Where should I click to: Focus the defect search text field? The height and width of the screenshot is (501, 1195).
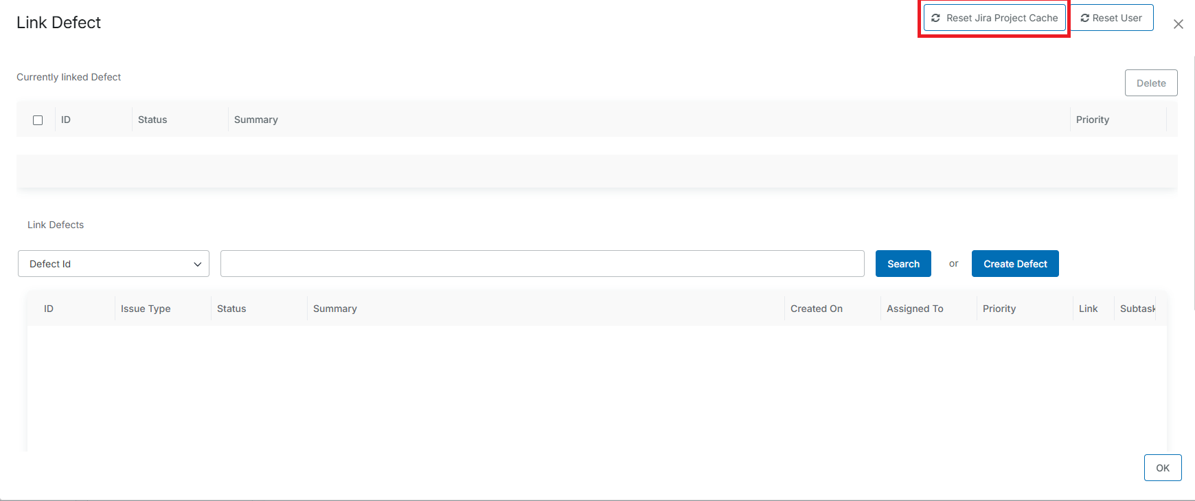[542, 264]
